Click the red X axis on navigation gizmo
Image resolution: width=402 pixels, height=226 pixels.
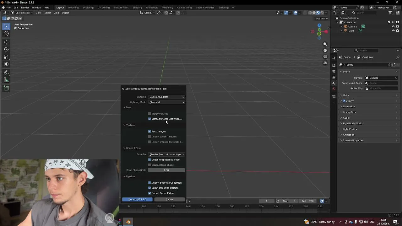coord(326,32)
